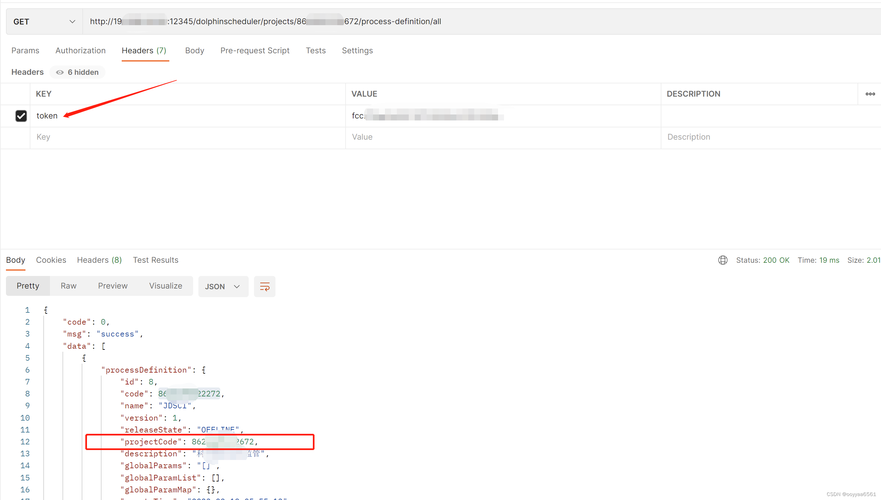Switch to the Params tab

coord(25,51)
